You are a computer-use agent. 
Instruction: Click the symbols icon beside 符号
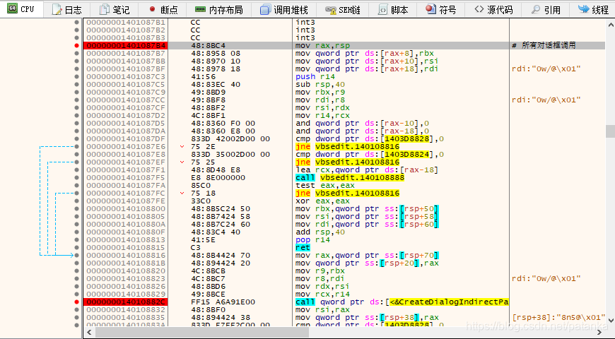click(x=431, y=8)
